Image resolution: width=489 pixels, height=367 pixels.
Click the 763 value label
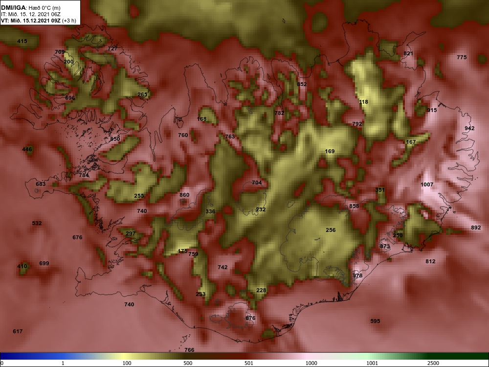click(230, 137)
